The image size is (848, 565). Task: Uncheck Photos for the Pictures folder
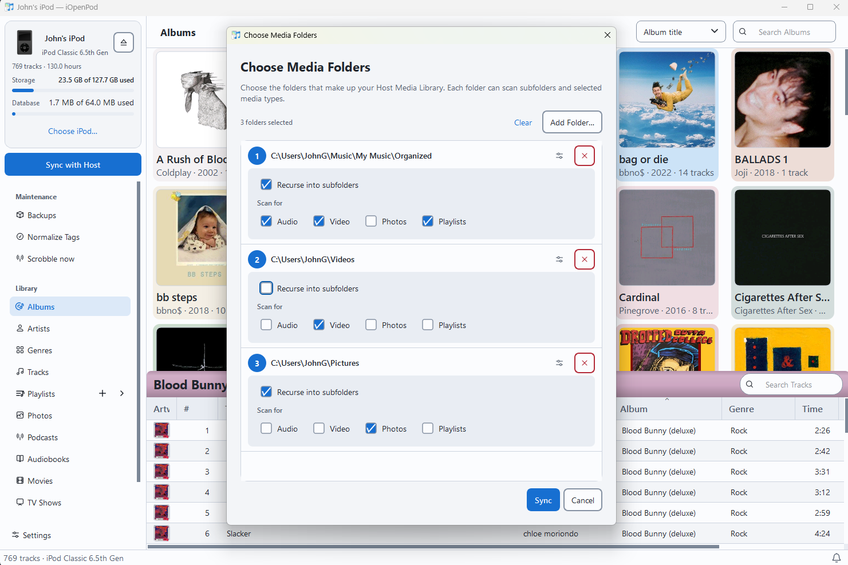pyautogui.click(x=371, y=429)
